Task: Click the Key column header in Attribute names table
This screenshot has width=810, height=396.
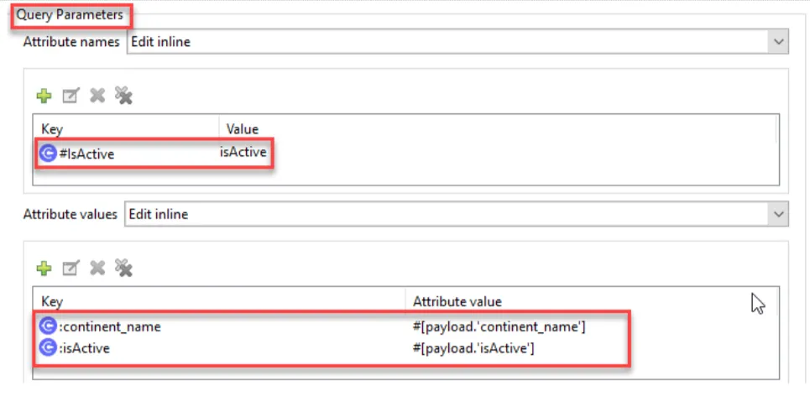Action: (x=52, y=129)
